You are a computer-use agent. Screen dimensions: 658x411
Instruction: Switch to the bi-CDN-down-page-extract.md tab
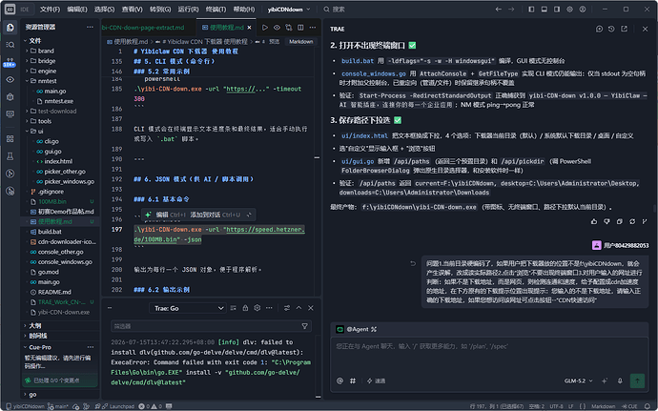coord(143,28)
